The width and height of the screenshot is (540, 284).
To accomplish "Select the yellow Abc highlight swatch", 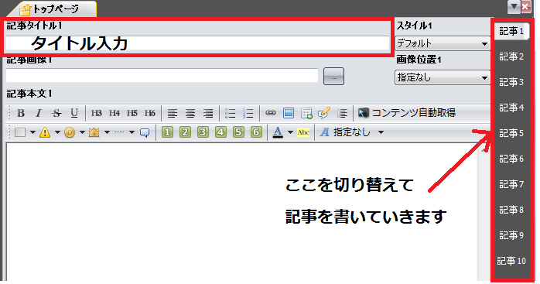I will [303, 132].
